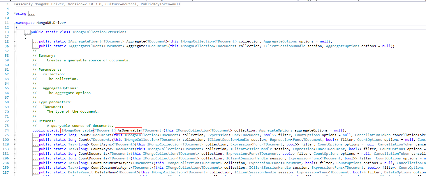Click 'The collection.' comment text
426x176 pixels.
click(63, 79)
